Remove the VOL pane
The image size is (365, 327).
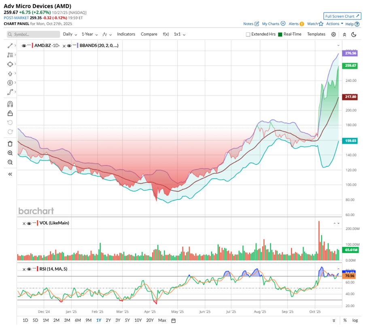click(x=24, y=223)
